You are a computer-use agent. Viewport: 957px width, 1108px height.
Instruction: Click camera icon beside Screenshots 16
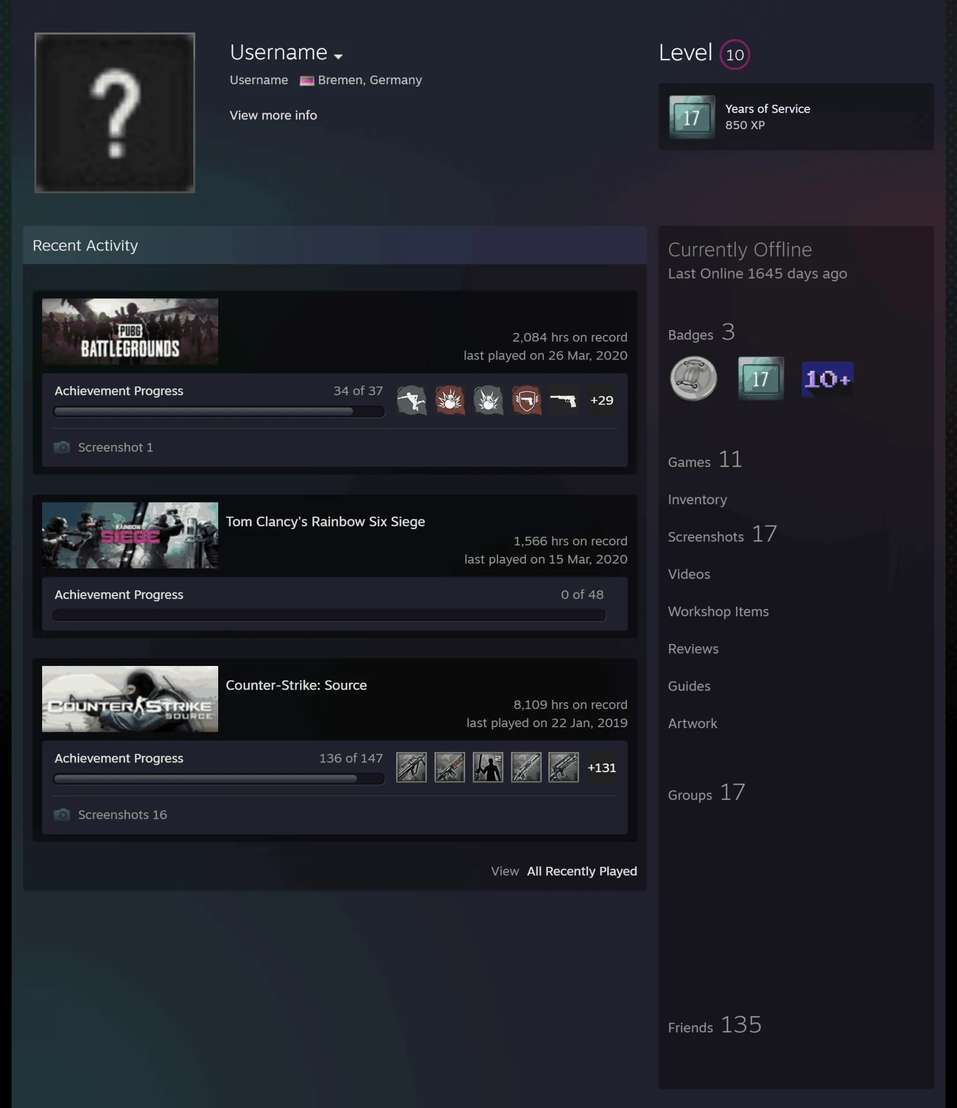(x=62, y=814)
